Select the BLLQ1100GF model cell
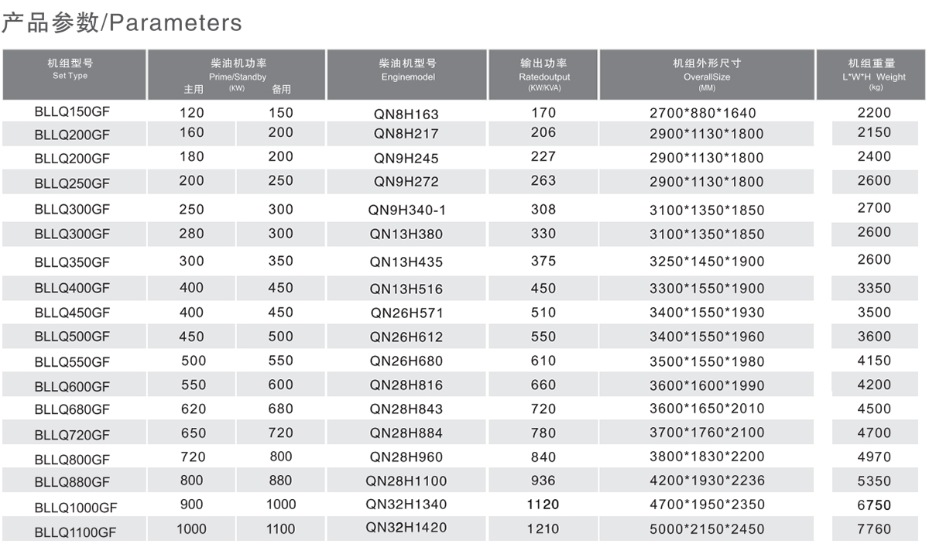 tap(75, 532)
